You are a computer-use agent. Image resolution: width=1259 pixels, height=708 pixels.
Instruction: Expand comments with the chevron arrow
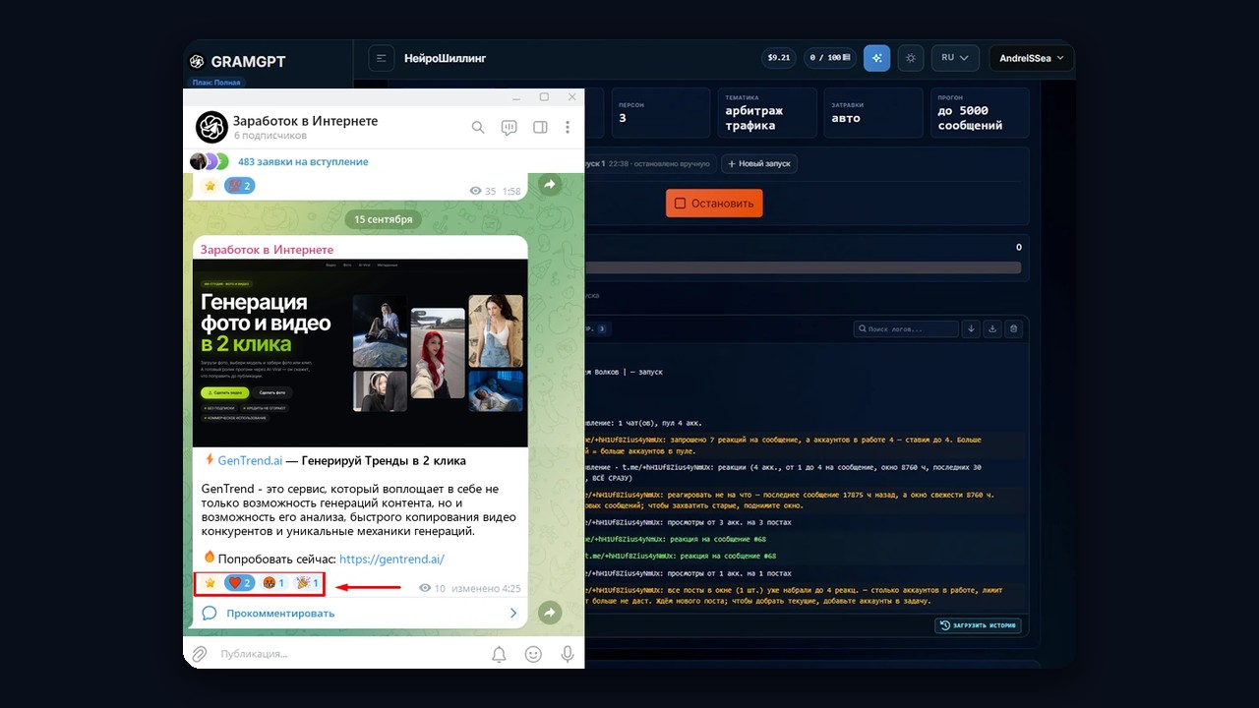512,613
